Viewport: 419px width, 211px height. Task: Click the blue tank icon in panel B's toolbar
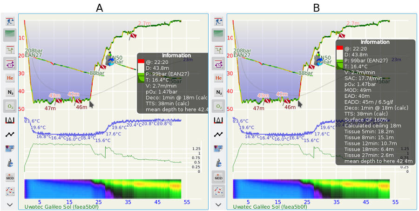[218, 163]
